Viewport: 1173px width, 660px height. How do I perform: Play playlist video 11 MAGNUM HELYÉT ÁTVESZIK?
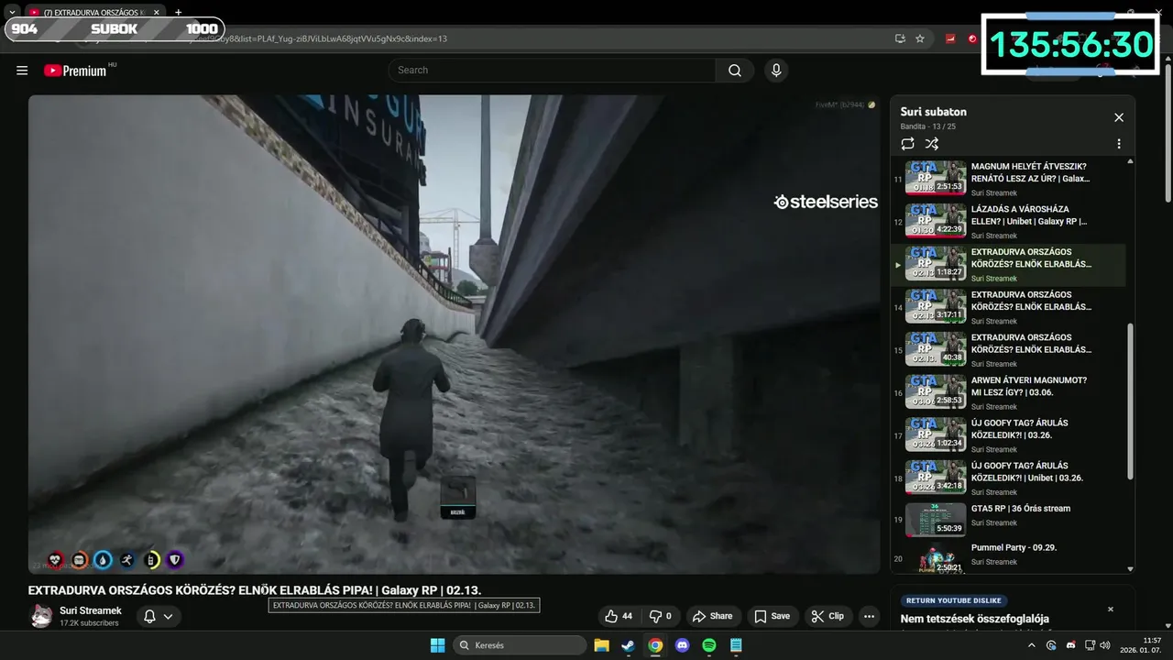pyautogui.click(x=1008, y=179)
